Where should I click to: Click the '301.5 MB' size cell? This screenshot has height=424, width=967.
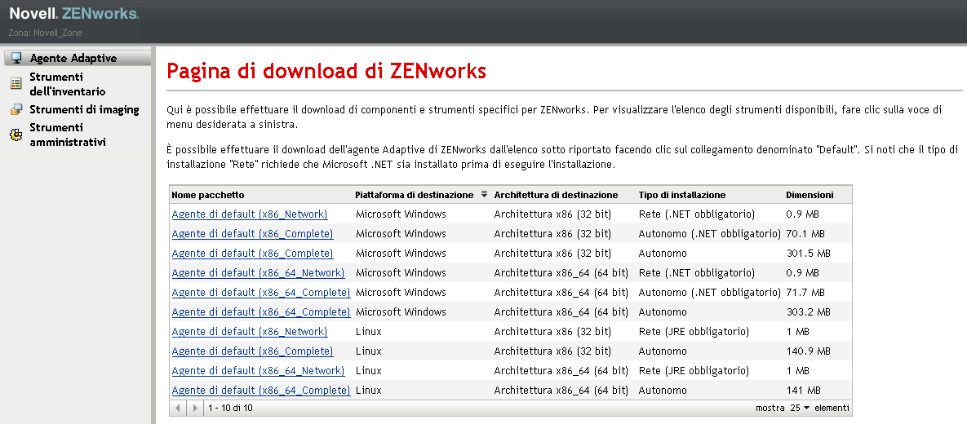pos(809,254)
